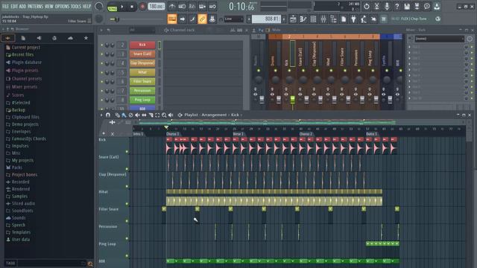Open the EDIT menu
Image resolution: width=477 pixels, height=268 pixels.
[14, 6]
